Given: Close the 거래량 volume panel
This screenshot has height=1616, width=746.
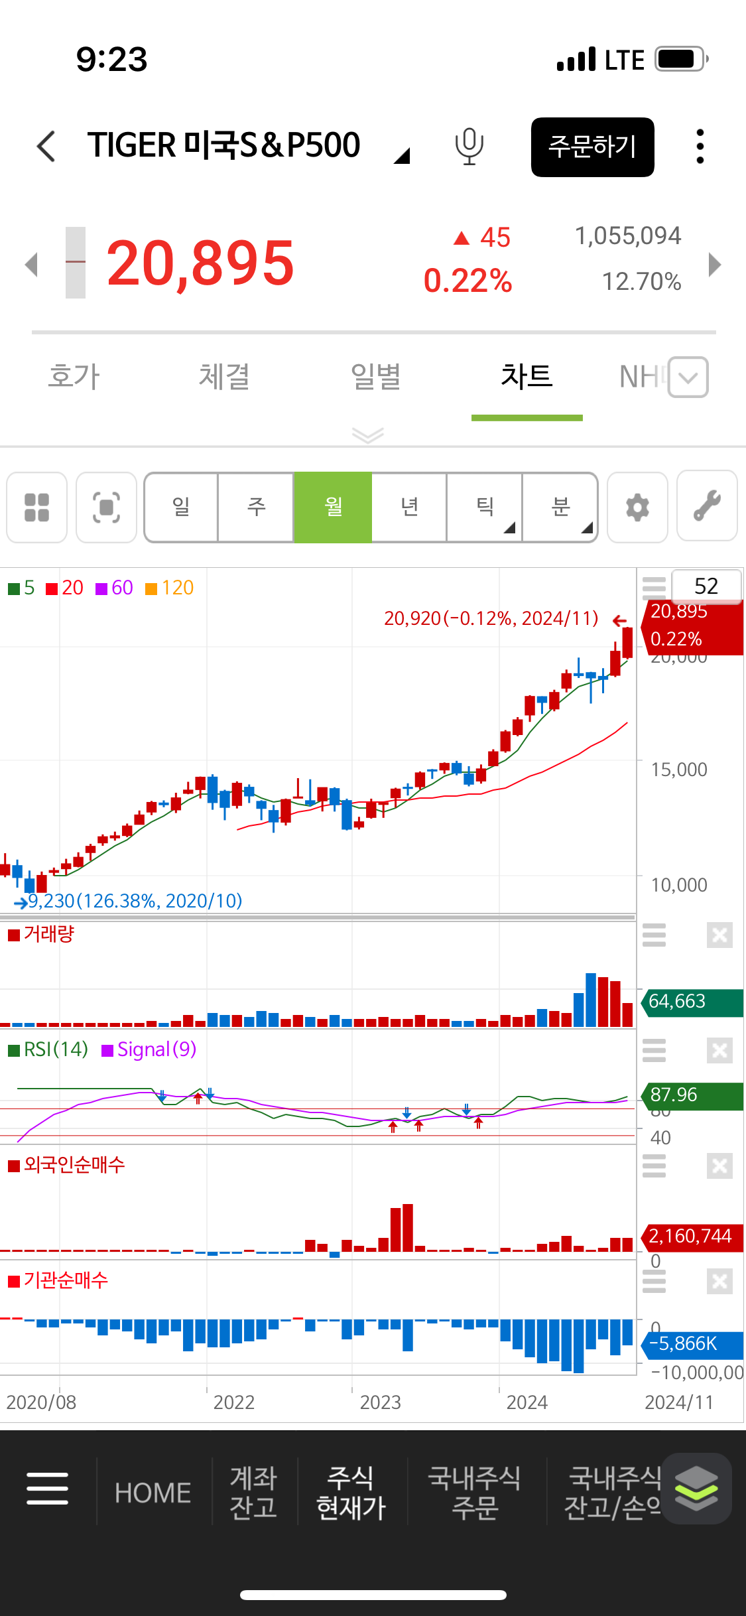Looking at the screenshot, I should pyautogui.click(x=719, y=935).
